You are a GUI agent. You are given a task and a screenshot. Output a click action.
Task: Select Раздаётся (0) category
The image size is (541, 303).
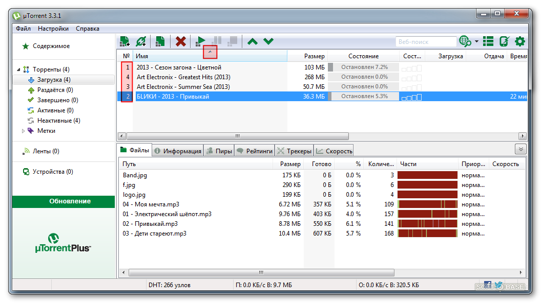pos(55,90)
